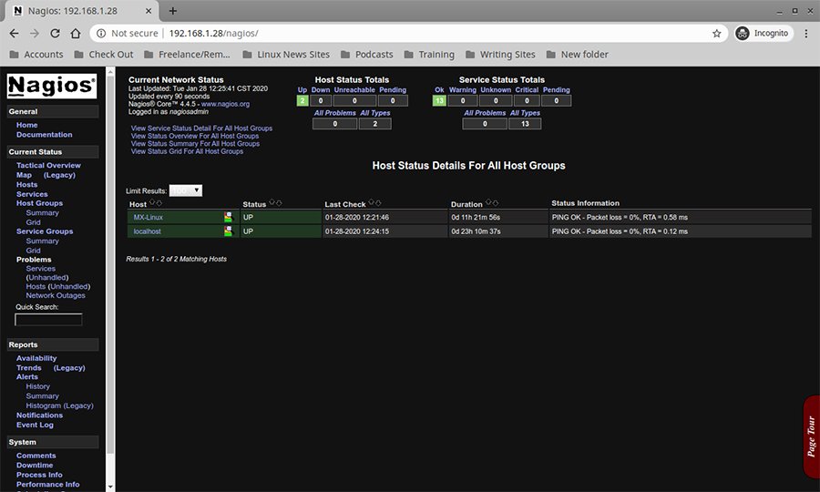Open the Limit Results dropdown
Image resolution: width=820 pixels, height=492 pixels.
186,190
